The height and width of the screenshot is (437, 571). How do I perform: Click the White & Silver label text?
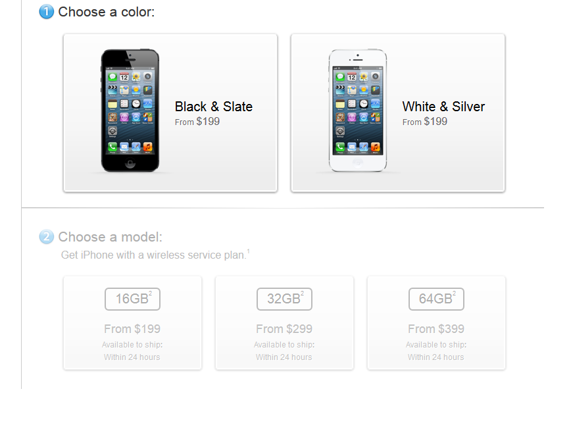[x=443, y=107]
